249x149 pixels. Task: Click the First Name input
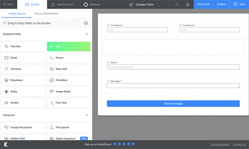[x=137, y=30]
